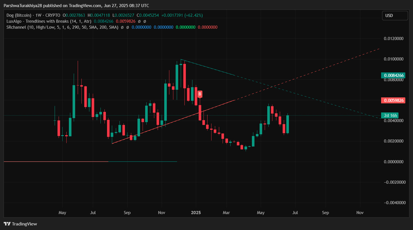Click the blue 0.0000000 value in SRchannel legend
This screenshot has width=413, height=230.
(x=141, y=27)
